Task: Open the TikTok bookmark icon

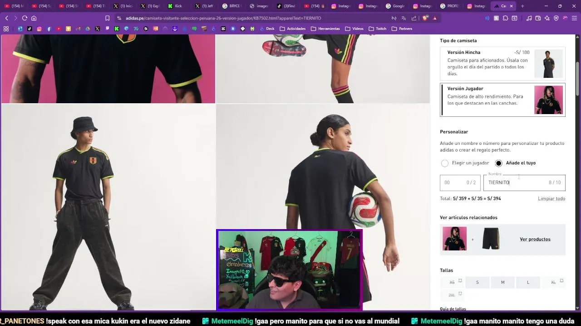Action: 30,29
